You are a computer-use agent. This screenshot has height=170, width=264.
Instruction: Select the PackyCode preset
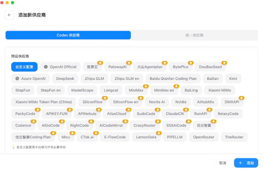[25, 114]
